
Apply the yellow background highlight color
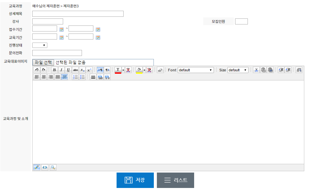[139, 70]
